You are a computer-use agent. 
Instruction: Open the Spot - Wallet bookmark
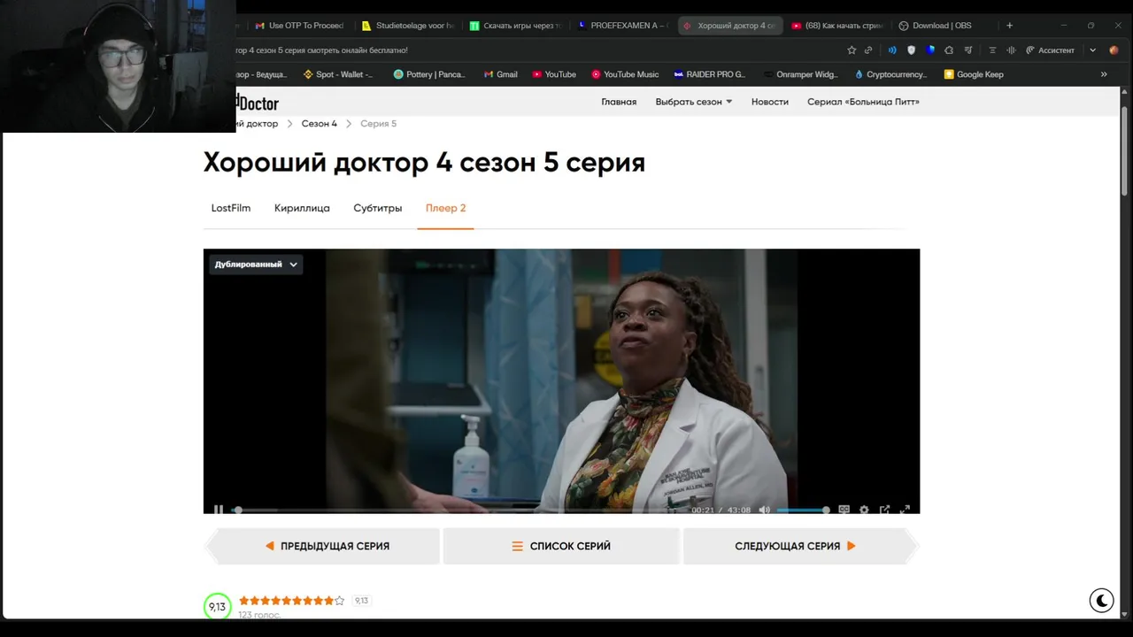click(338, 74)
